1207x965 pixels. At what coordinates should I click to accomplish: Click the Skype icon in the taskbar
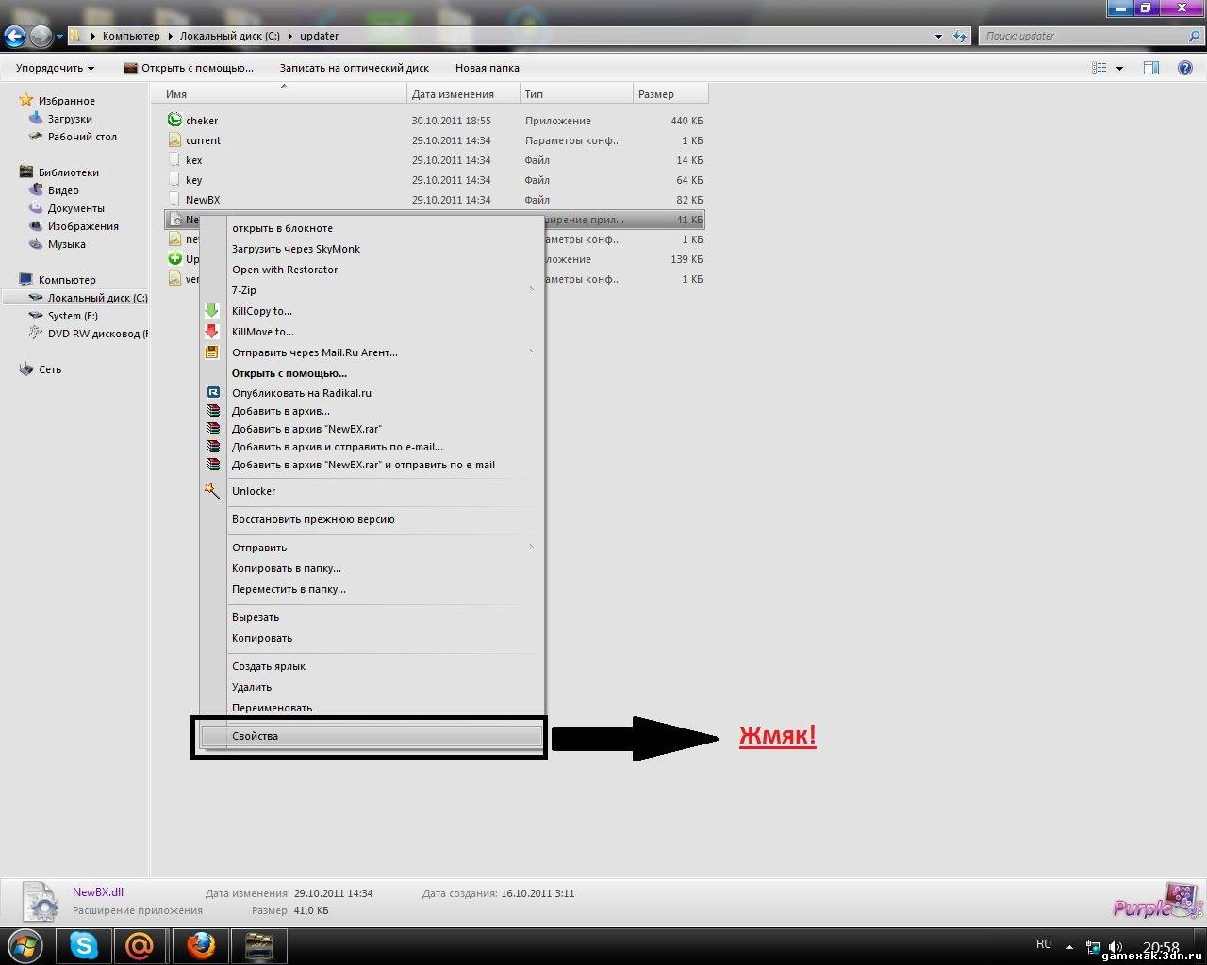[x=84, y=945]
